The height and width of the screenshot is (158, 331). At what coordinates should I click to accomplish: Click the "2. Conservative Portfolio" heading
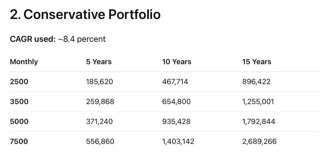click(85, 15)
